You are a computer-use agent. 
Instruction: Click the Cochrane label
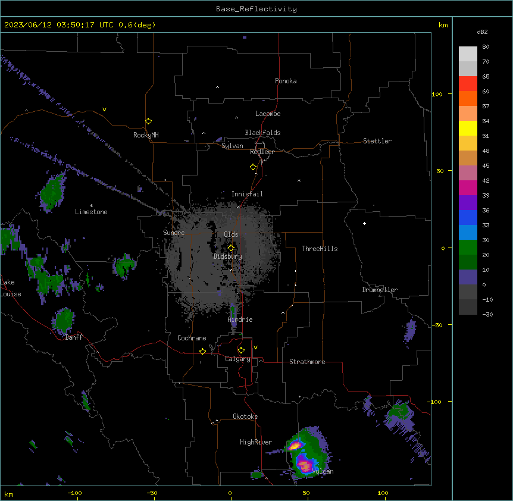coord(192,338)
